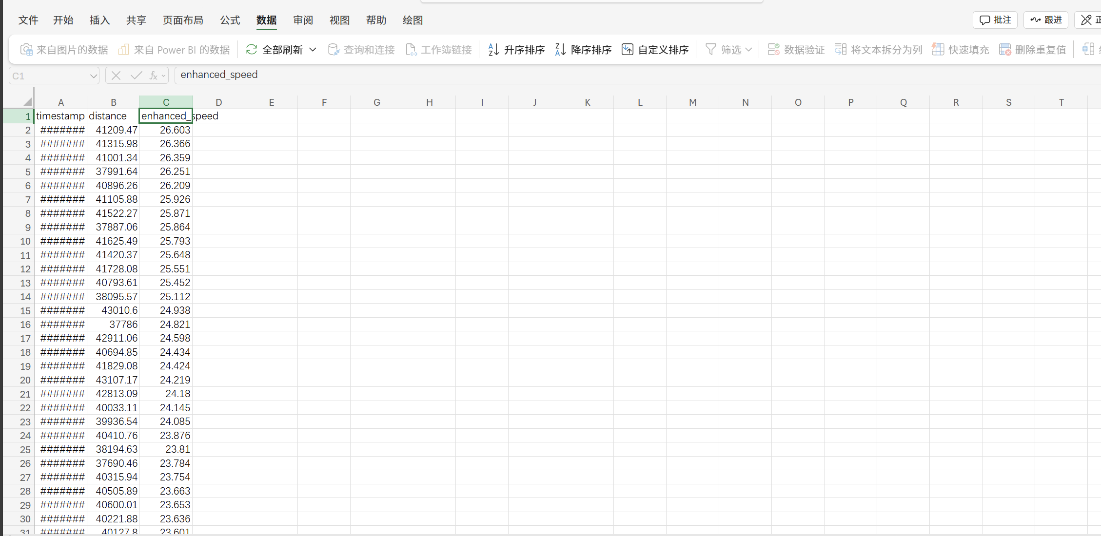Click cell with value 37786
The height and width of the screenshot is (536, 1101).
pos(114,325)
